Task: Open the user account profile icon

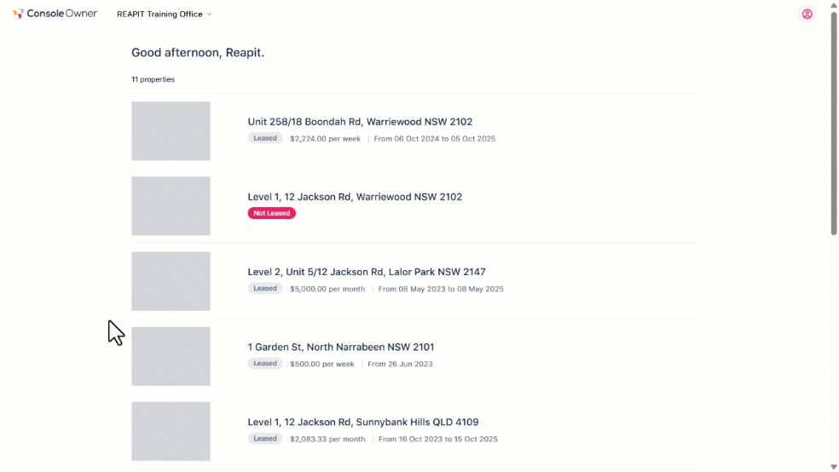Action: (x=807, y=14)
